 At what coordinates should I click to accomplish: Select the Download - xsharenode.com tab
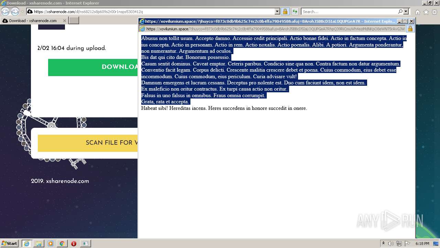[33, 21]
